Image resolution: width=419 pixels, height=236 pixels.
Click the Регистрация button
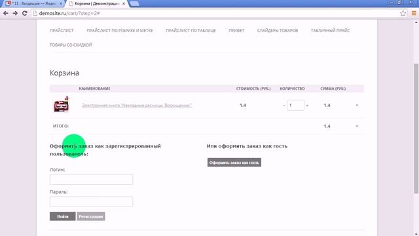(91, 216)
